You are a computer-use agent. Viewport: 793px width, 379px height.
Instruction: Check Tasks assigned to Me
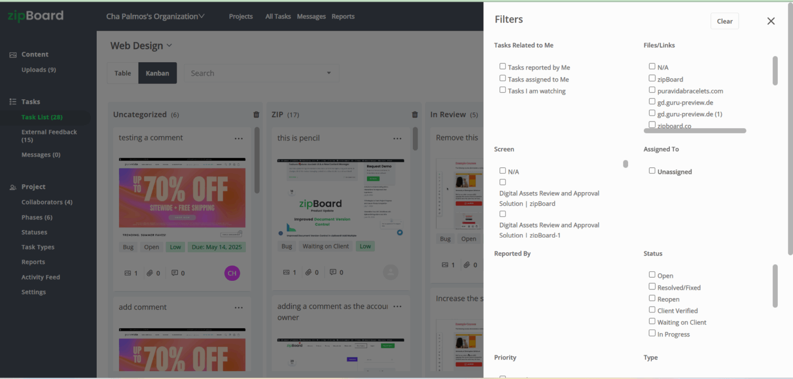tap(503, 78)
